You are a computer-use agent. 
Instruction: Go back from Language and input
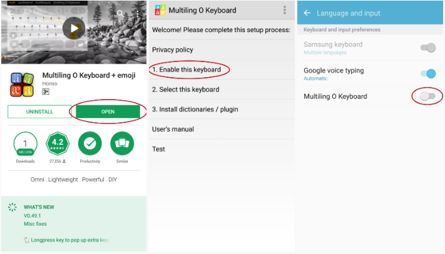tap(307, 13)
